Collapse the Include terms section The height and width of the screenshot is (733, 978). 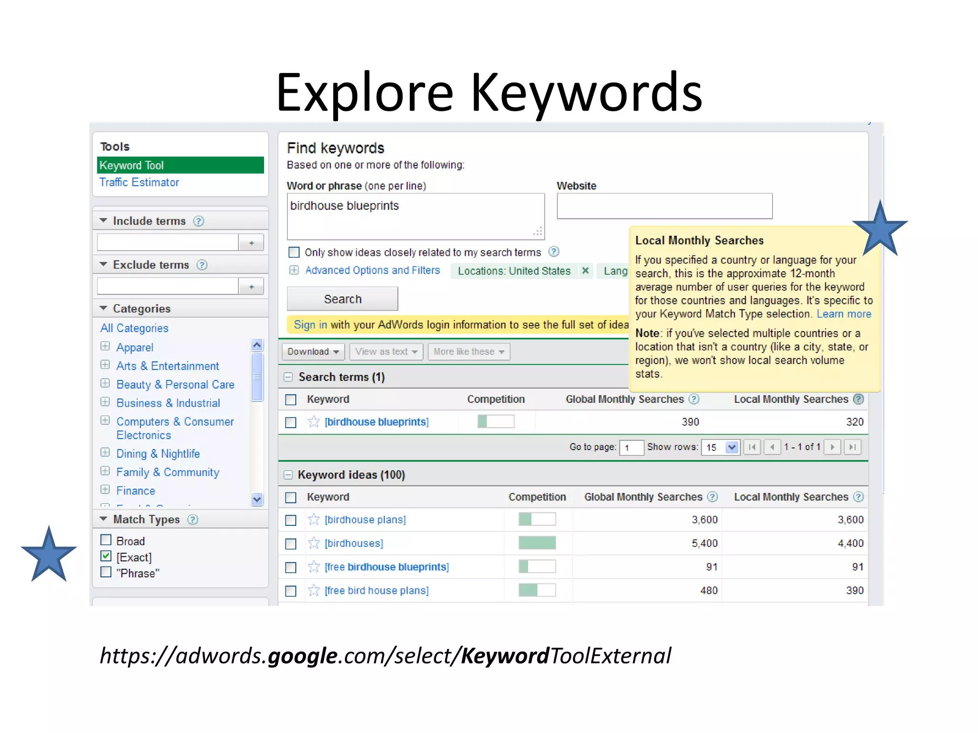click(x=103, y=220)
